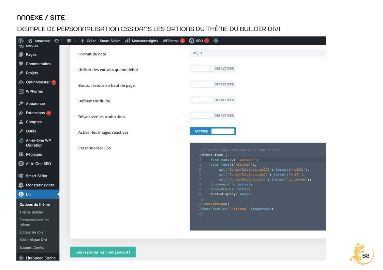Open Support Center link
This screenshot has width=383, height=270.
point(32,247)
